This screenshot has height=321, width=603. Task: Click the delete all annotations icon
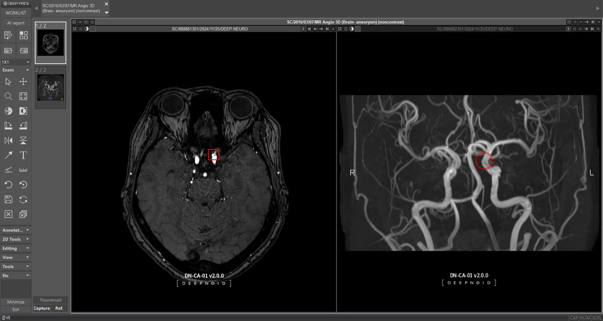[x=23, y=214]
